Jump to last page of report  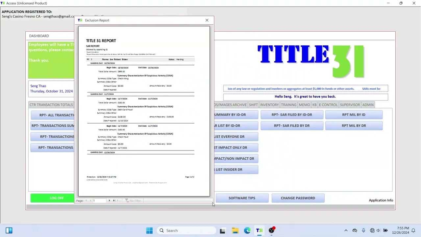[x=114, y=200]
